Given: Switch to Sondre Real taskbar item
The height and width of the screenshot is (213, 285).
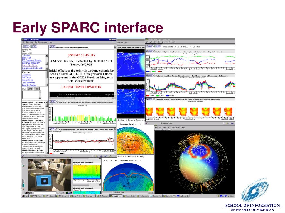Looking at the screenshot, I should (129, 196).
